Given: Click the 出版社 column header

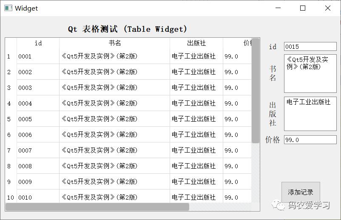Looking at the screenshot, I should click(196, 43).
